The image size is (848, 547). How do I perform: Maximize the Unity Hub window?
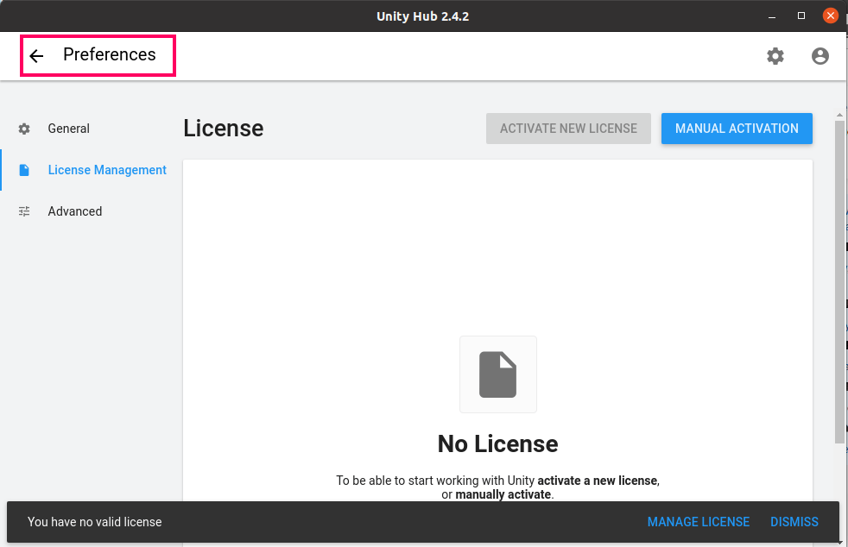pos(801,16)
